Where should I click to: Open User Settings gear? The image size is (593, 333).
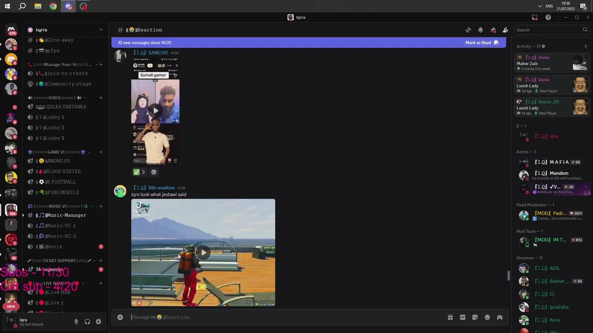98,322
